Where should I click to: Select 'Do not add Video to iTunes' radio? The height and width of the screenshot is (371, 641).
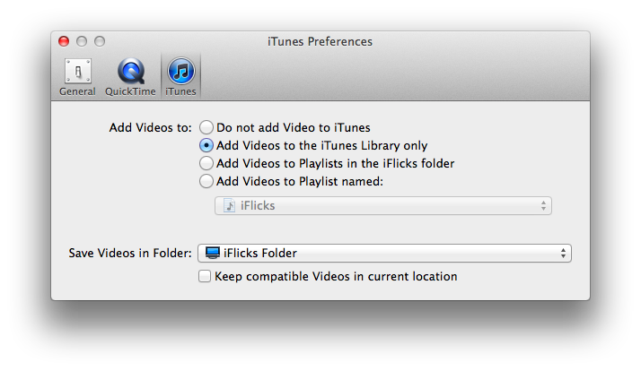click(x=206, y=127)
